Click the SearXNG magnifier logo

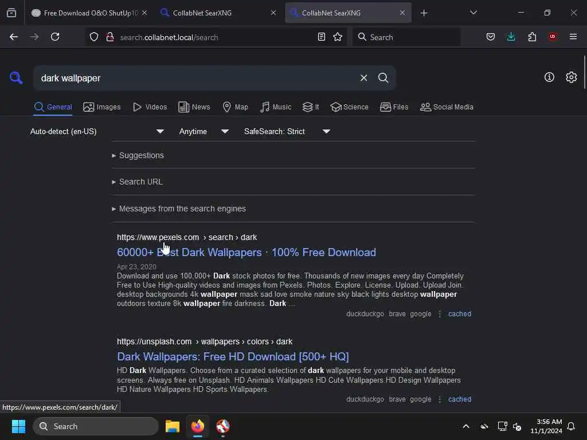[x=15, y=78]
